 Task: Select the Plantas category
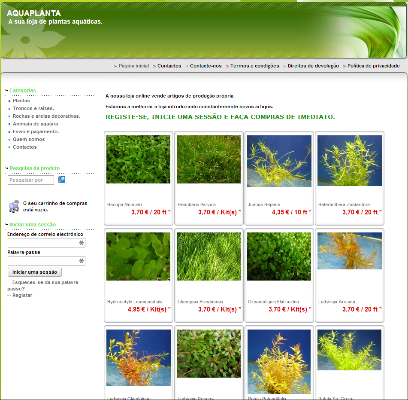[x=21, y=101]
